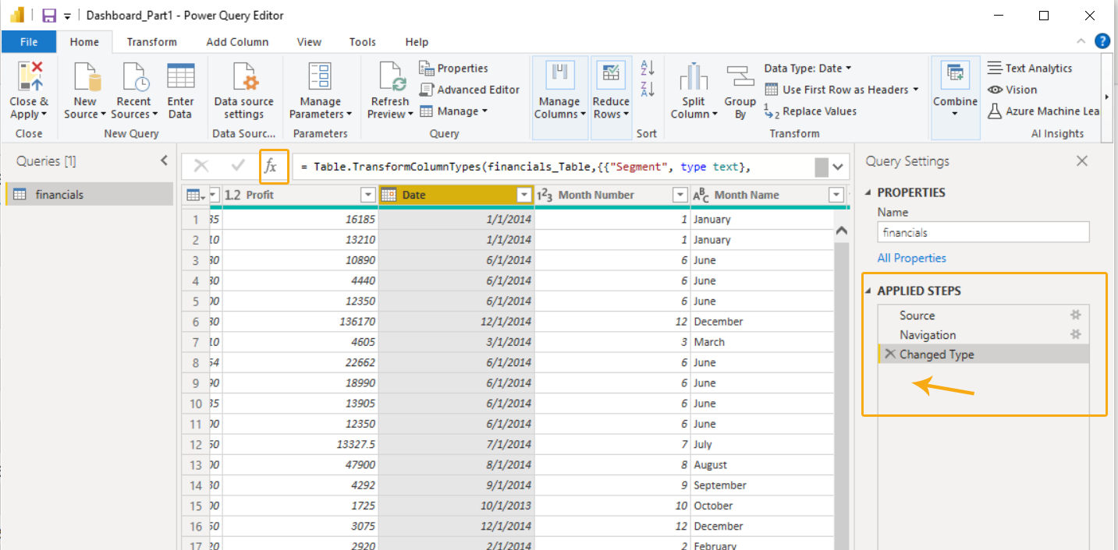Open Azure Machine Learning
The image size is (1118, 550).
(x=1044, y=111)
